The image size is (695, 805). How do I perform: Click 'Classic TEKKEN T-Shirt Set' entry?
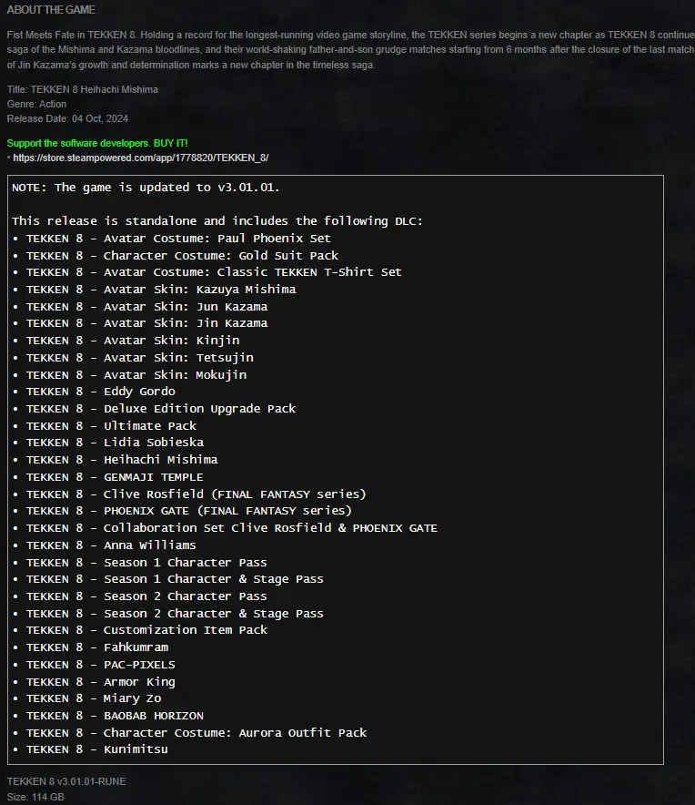(214, 272)
